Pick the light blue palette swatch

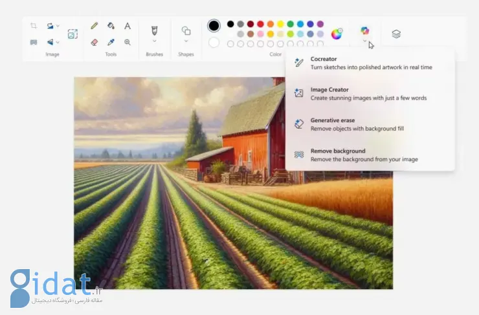pos(300,24)
